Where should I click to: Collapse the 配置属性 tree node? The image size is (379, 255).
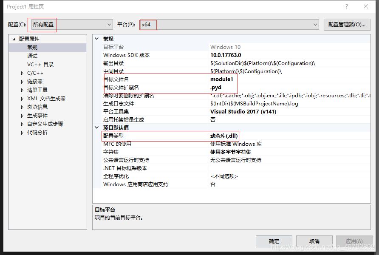point(14,39)
